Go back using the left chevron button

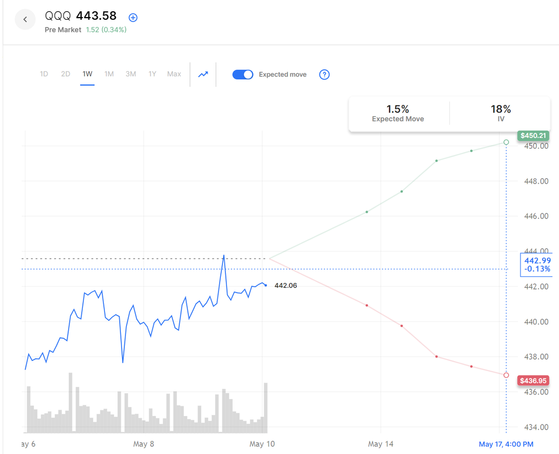click(x=25, y=19)
